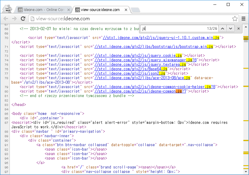This screenshot has width=249, height=175.
Task: Click the brand scroll-page anchor line
Action: click(119, 167)
